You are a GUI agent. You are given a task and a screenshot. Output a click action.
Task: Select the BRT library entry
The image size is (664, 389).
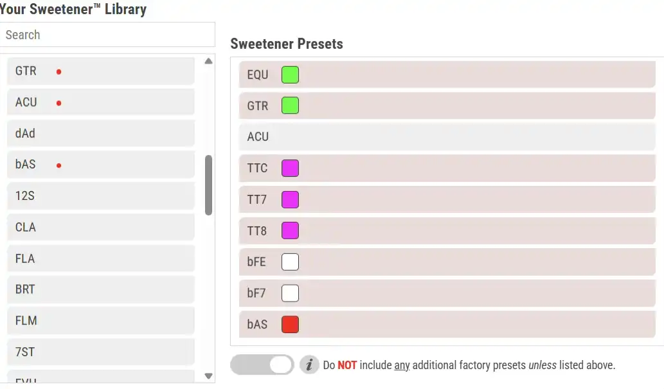point(101,289)
